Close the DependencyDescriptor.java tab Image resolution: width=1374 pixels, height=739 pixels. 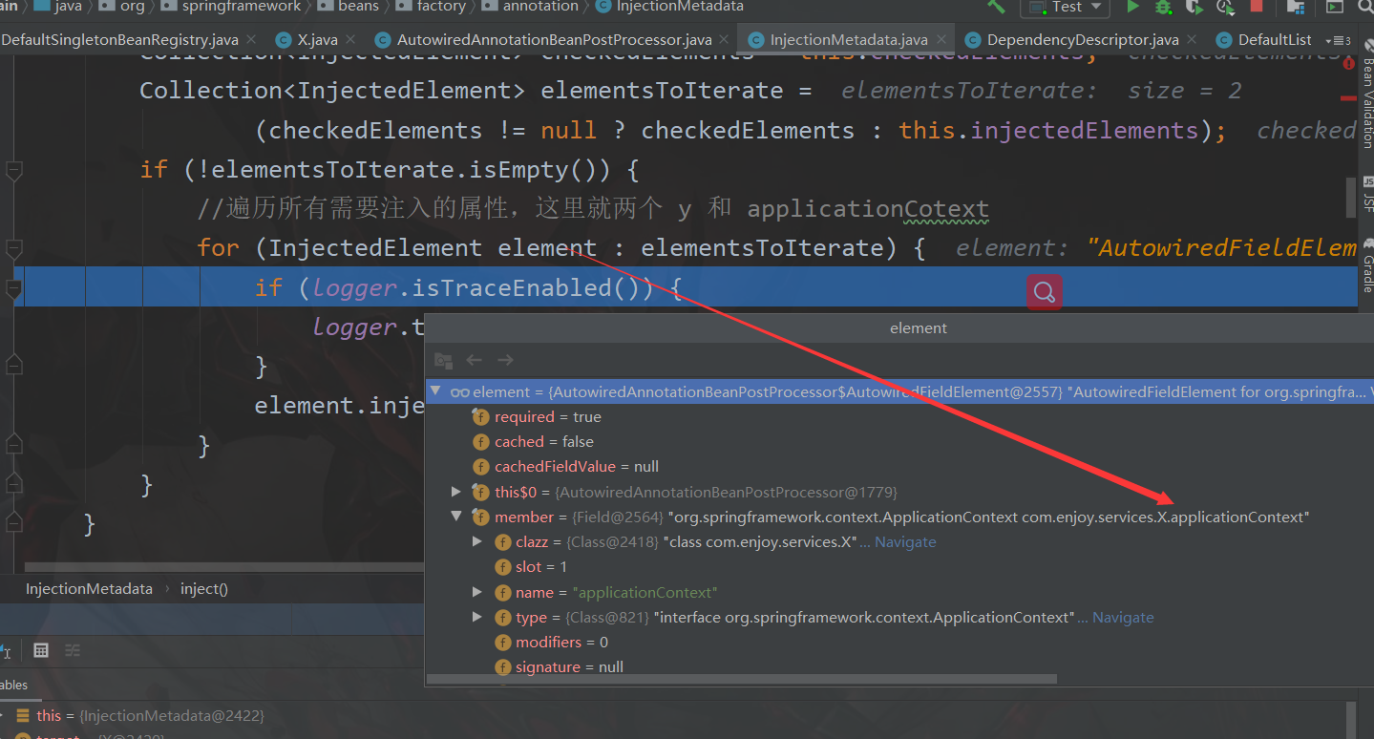(1192, 40)
